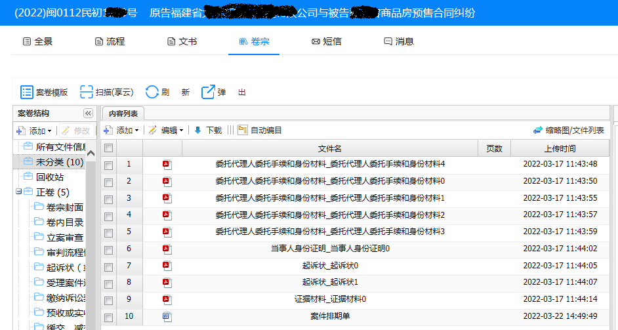Check the checkbox for row 6 当事人身份证明
This screenshot has width=618, height=330.
click(x=108, y=249)
